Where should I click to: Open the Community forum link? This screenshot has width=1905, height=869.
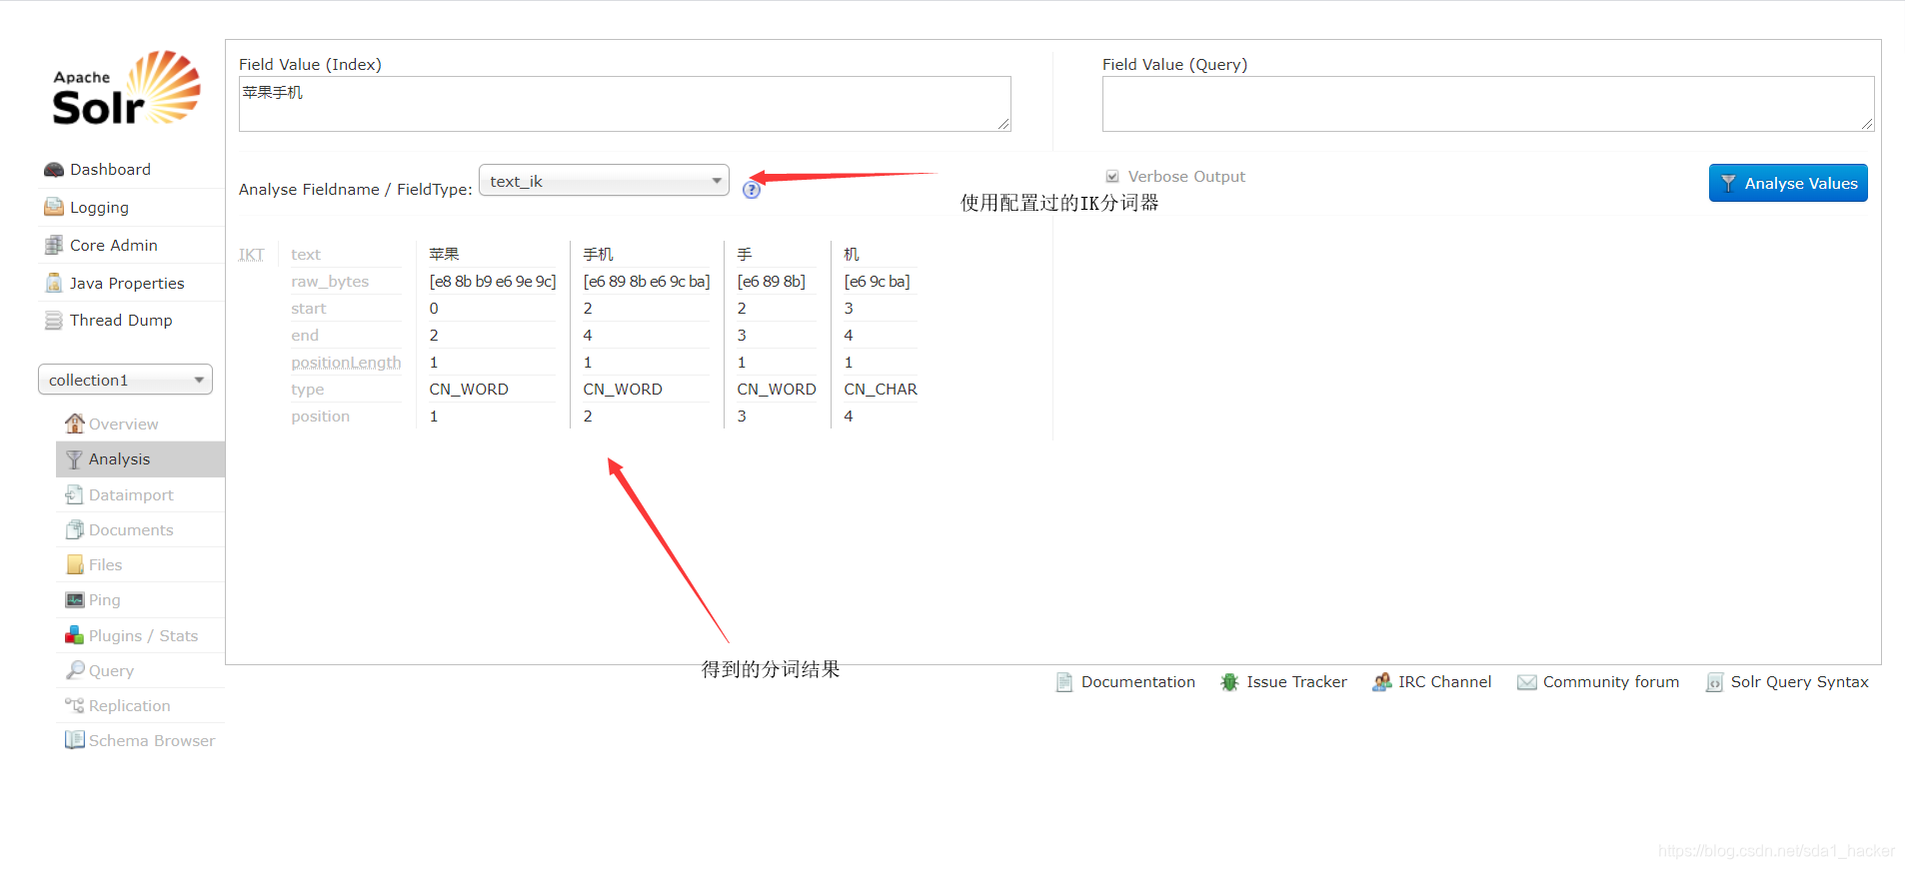pyautogui.click(x=1610, y=682)
